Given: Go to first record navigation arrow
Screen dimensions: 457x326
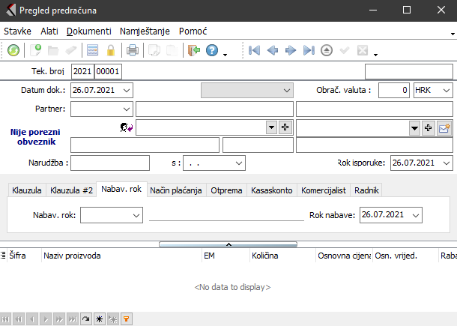Looking at the screenshot, I should click(254, 51).
